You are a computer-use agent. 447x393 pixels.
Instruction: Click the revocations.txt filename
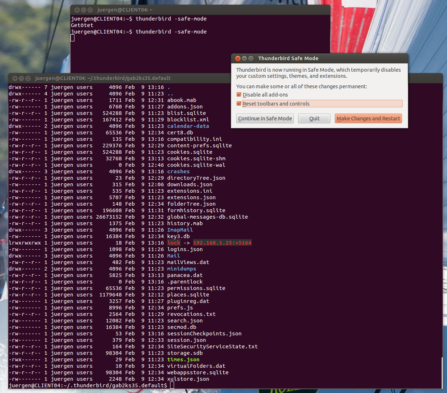click(x=191, y=314)
